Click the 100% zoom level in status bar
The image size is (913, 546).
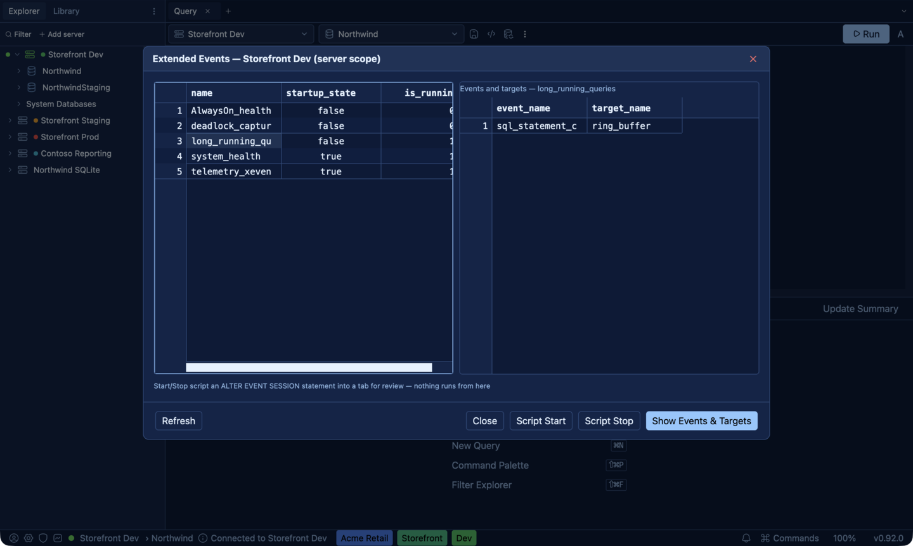pyautogui.click(x=844, y=538)
